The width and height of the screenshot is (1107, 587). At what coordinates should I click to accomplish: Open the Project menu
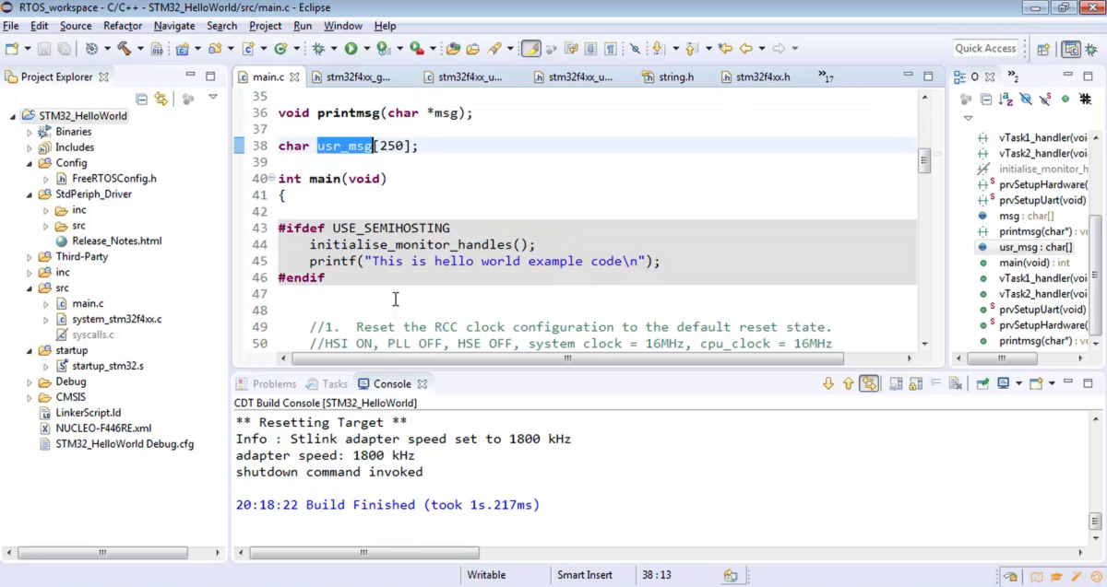266,26
